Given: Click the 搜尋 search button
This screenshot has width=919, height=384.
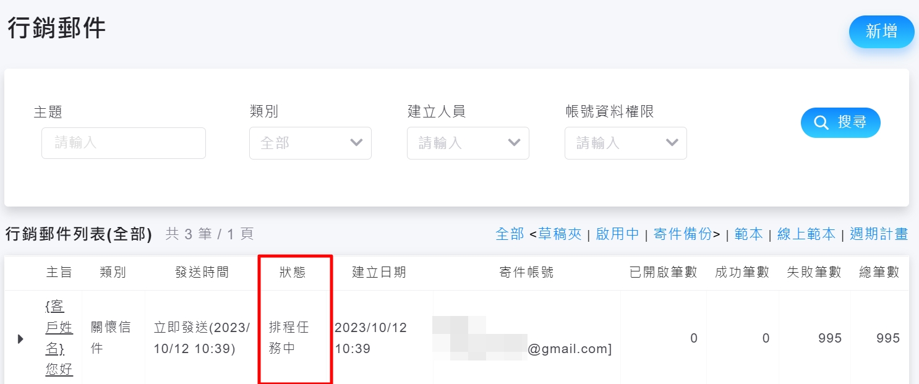Looking at the screenshot, I should tap(840, 122).
